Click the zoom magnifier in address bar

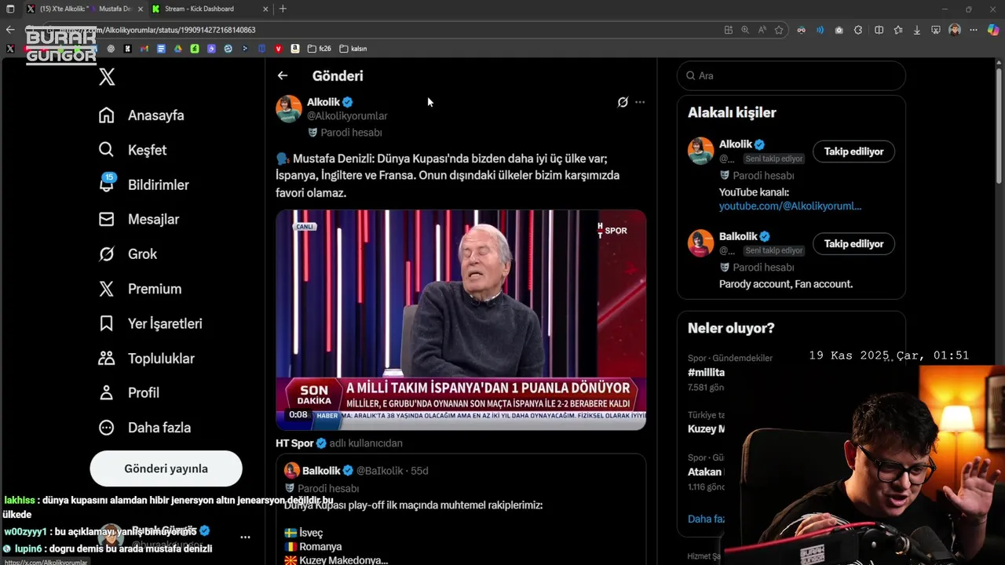pos(745,30)
